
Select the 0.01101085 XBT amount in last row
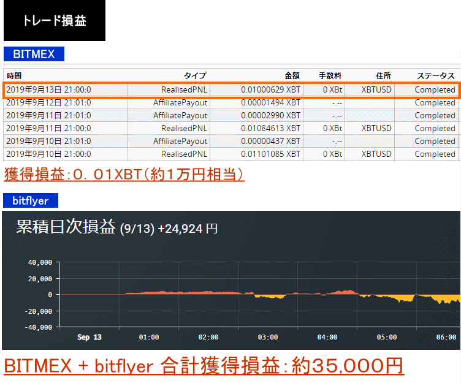(x=270, y=154)
